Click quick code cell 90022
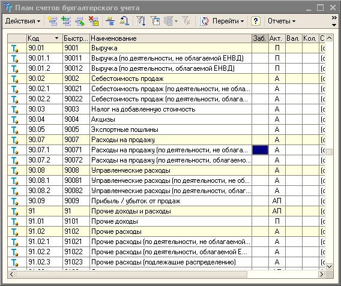 click(76, 99)
